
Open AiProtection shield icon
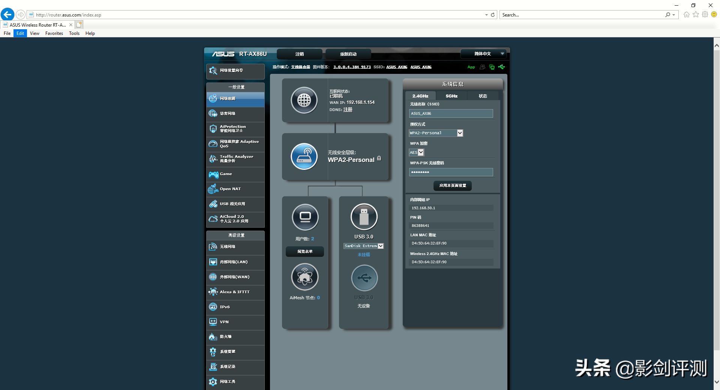(x=213, y=129)
